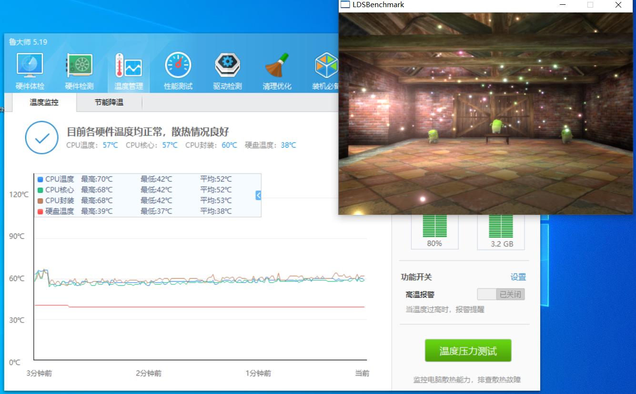Click the 鲁大师 5.19 window title

click(28, 42)
